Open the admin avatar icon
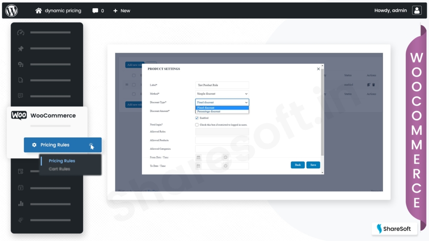This screenshot has width=429, height=241. [417, 10]
